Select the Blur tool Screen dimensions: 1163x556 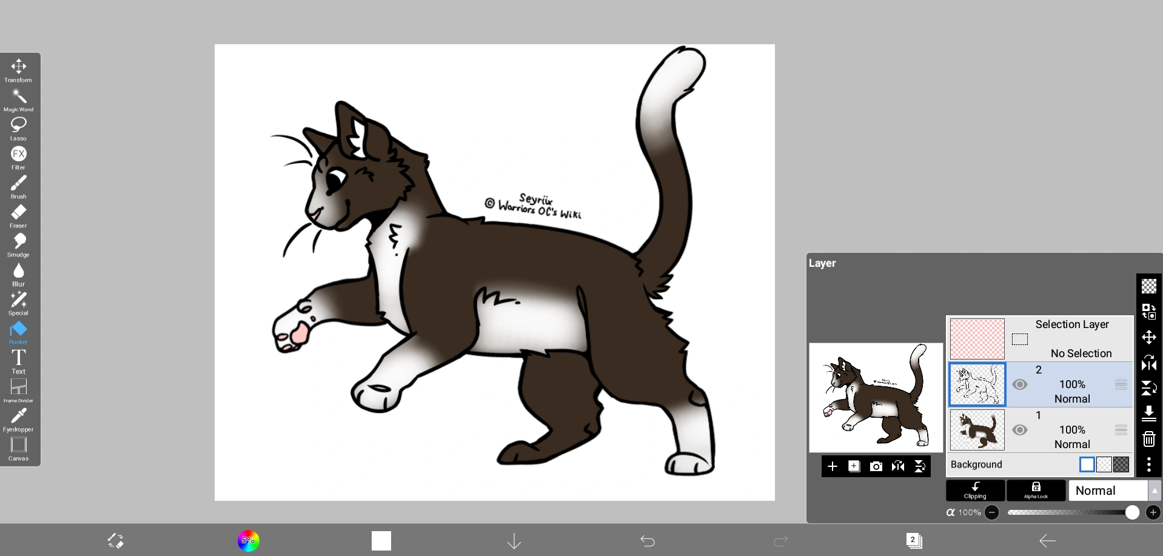click(x=19, y=274)
